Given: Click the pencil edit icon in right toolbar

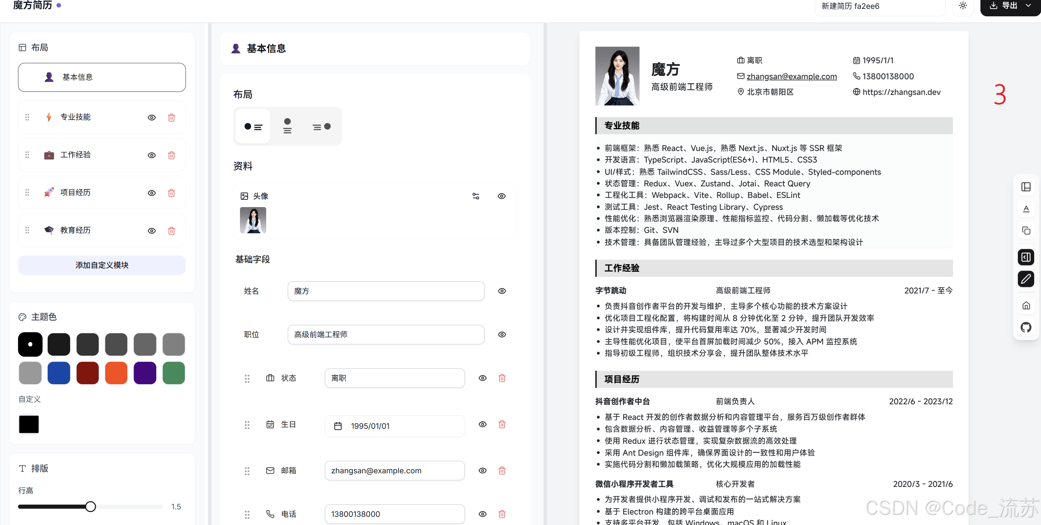Looking at the screenshot, I should coord(1026,279).
